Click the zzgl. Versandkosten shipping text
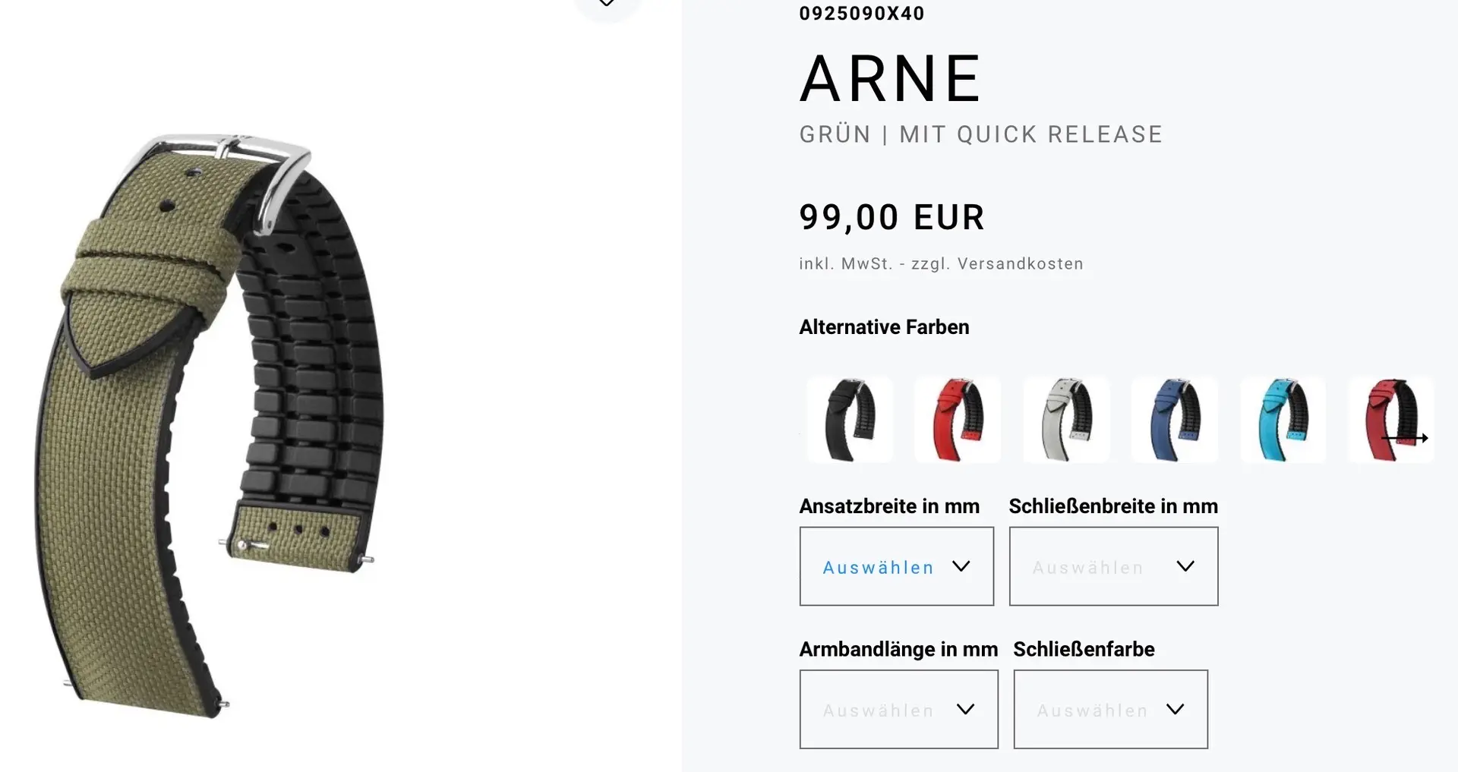The height and width of the screenshot is (772, 1458). (x=997, y=264)
